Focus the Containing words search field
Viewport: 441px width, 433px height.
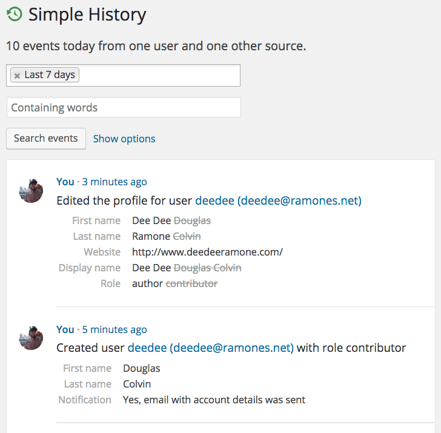(x=124, y=108)
